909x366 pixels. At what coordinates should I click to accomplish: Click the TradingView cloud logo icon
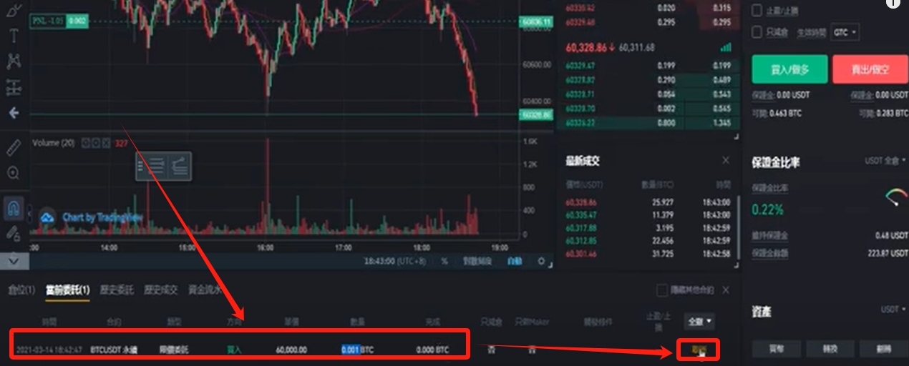(48, 217)
